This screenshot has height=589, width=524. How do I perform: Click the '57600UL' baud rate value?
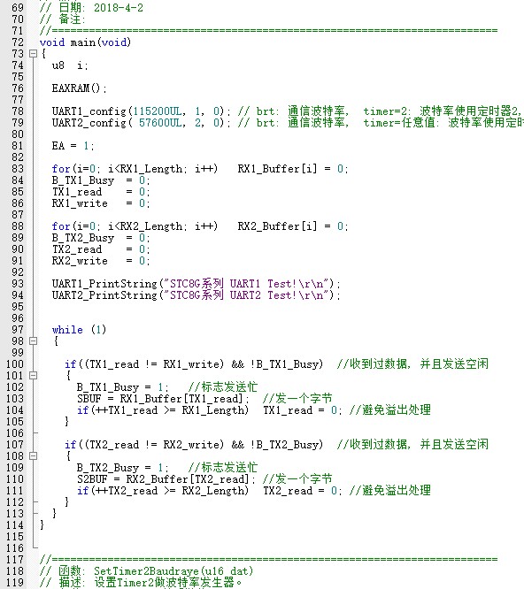[160, 123]
